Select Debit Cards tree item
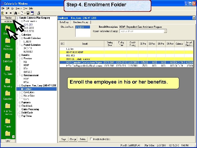This screenshot has height=148, width=197. [x=27, y=113]
